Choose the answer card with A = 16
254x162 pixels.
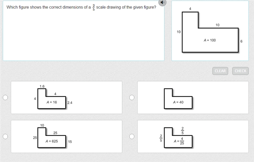pyautogui.click(x=66, y=97)
